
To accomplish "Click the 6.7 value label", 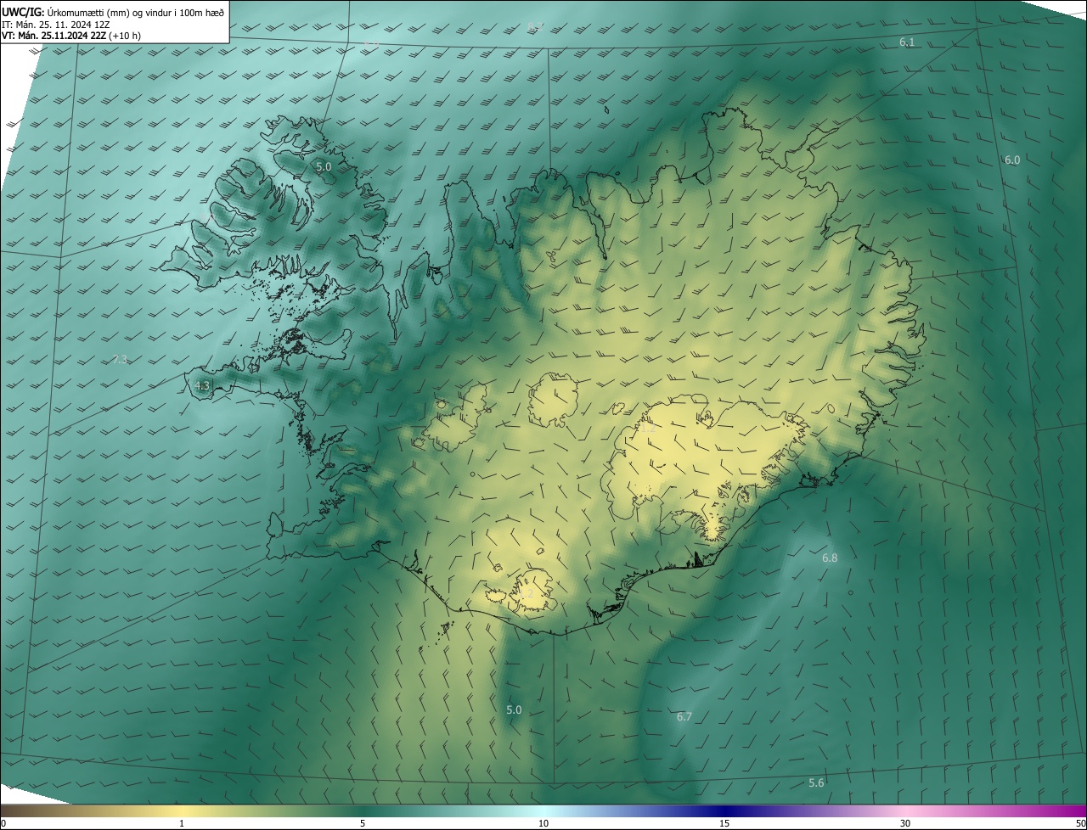I will click(684, 717).
